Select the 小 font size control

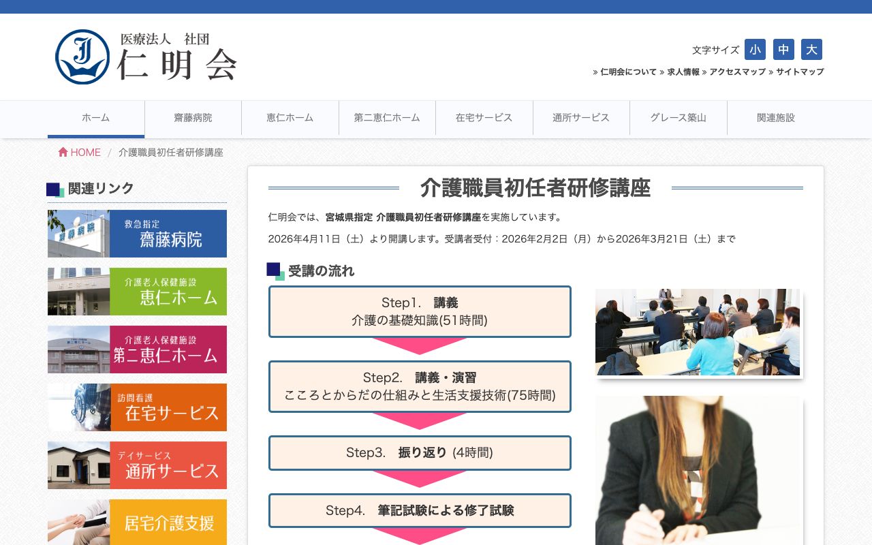[x=755, y=49]
